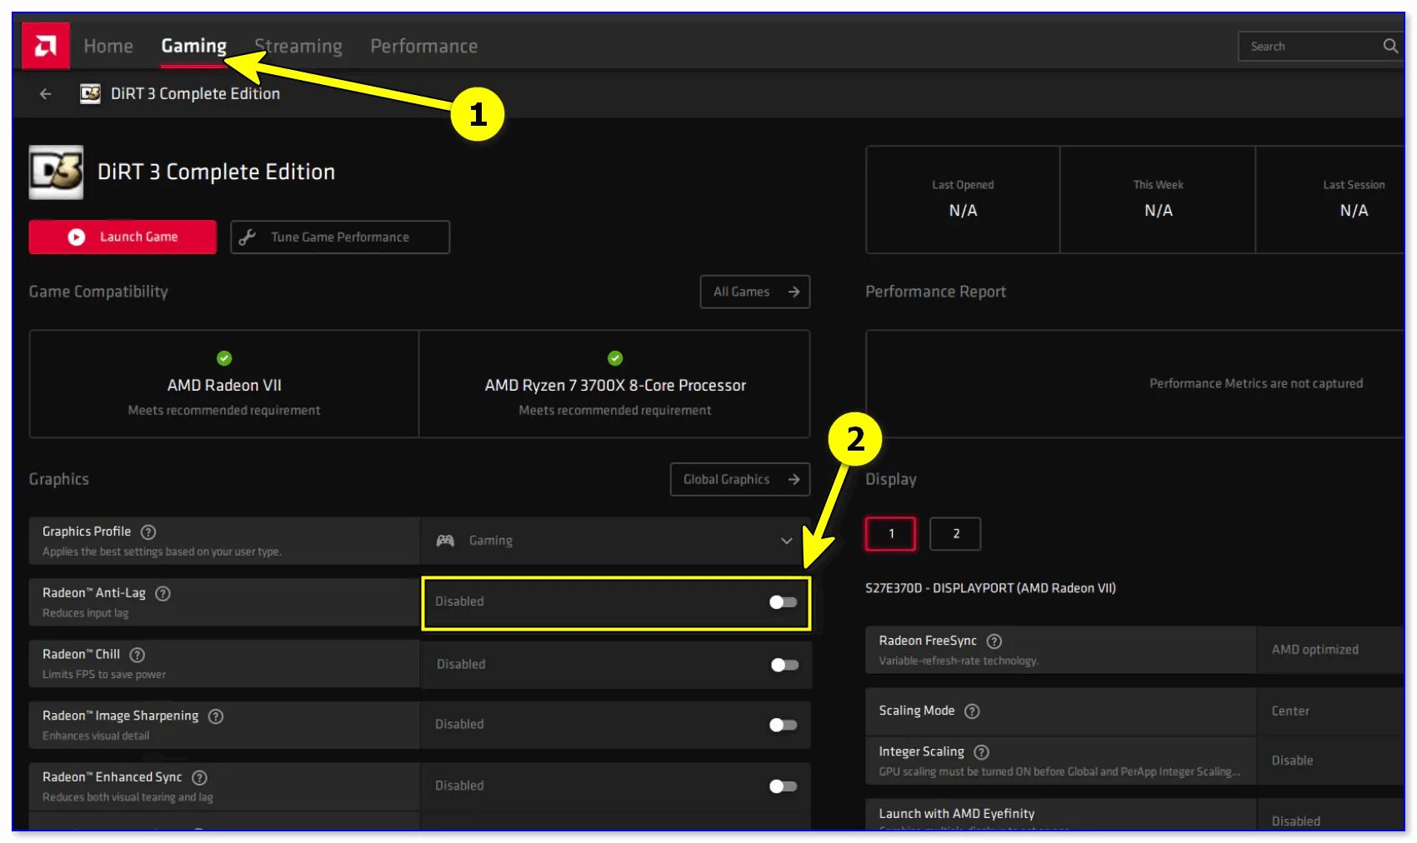Click the AMD logo icon
This screenshot has width=1417, height=843.
46,46
